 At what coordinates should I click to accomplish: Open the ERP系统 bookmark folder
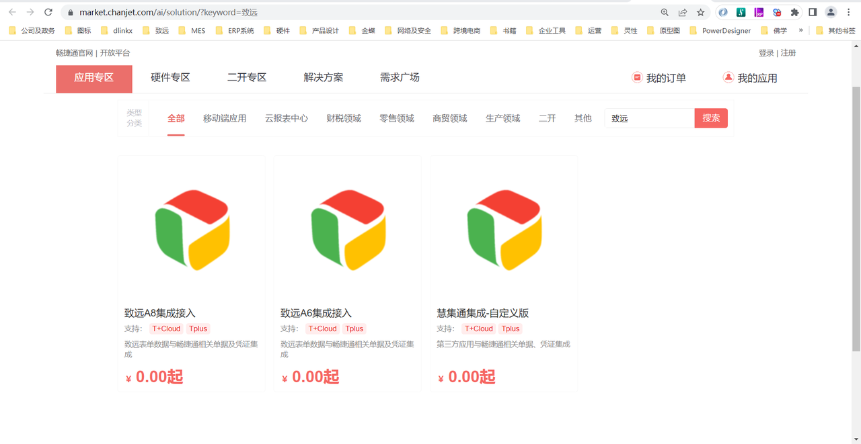tap(234, 30)
